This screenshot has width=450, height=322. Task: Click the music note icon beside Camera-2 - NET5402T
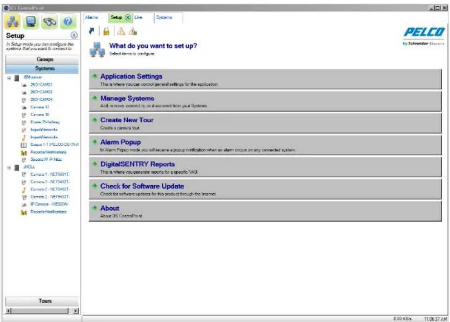tap(24, 189)
